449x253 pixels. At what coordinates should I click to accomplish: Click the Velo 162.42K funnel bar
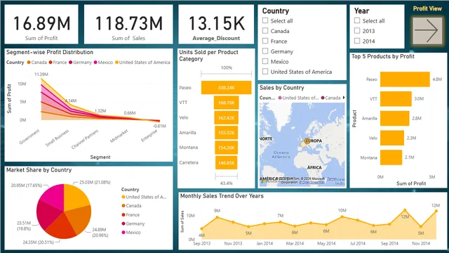[226, 117]
